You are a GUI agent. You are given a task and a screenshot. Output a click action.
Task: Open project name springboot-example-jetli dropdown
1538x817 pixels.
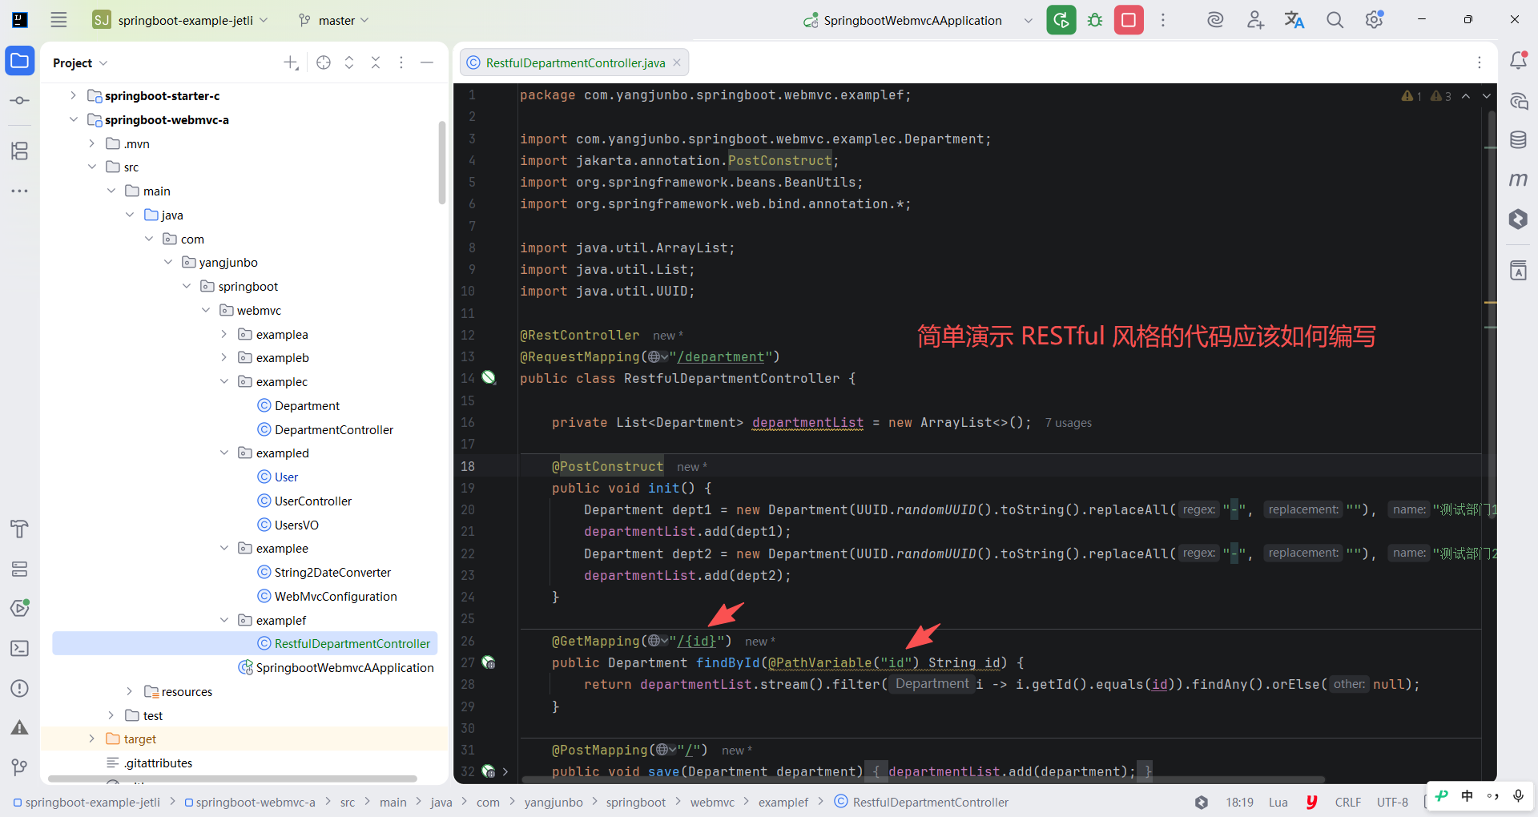[180, 20]
